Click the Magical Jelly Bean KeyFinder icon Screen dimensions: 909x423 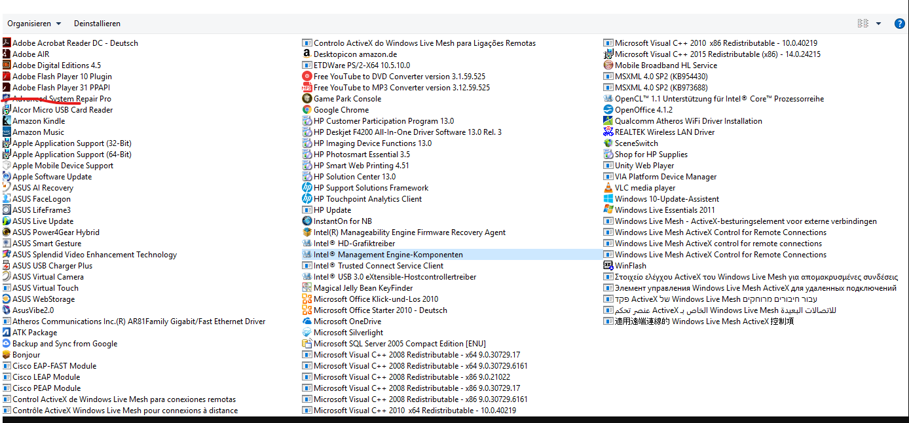(x=306, y=288)
